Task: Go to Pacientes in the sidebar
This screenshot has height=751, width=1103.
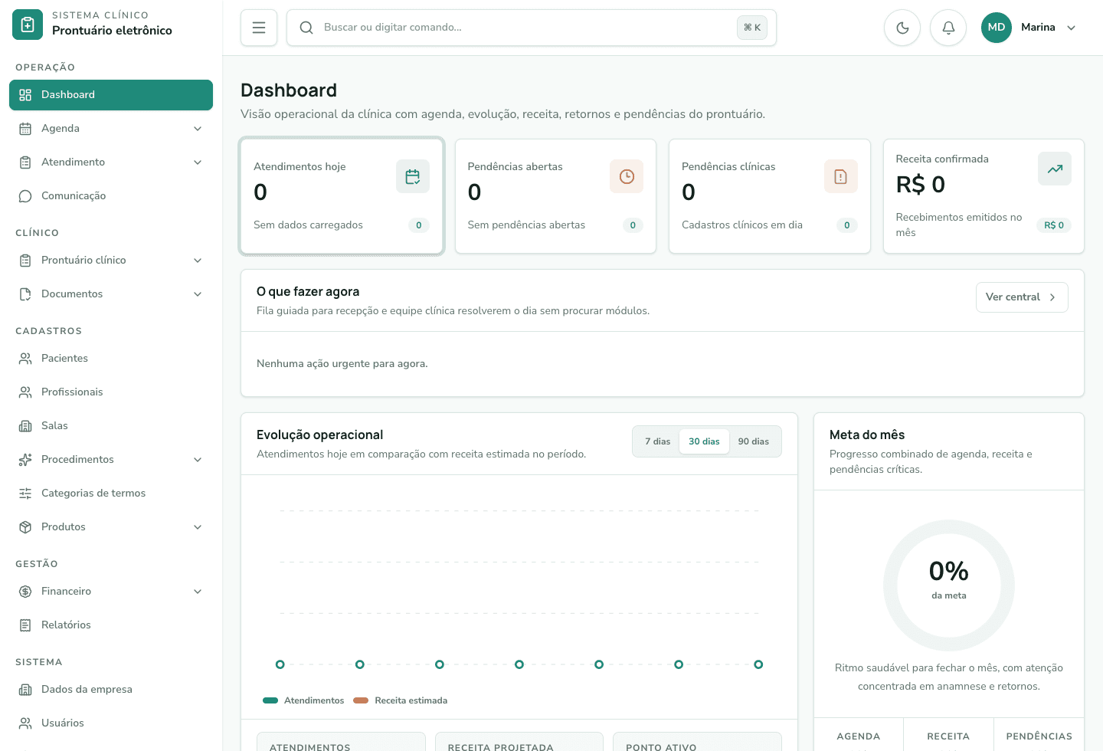Action: point(111,359)
